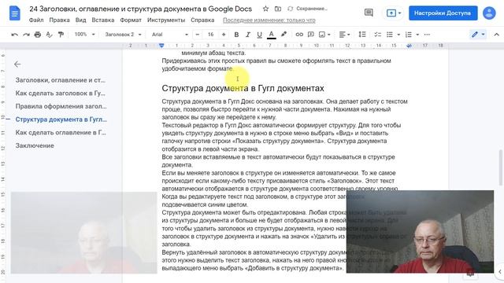Move document to folder icon
Viewport: 504px width, 283px height.
(278, 9)
